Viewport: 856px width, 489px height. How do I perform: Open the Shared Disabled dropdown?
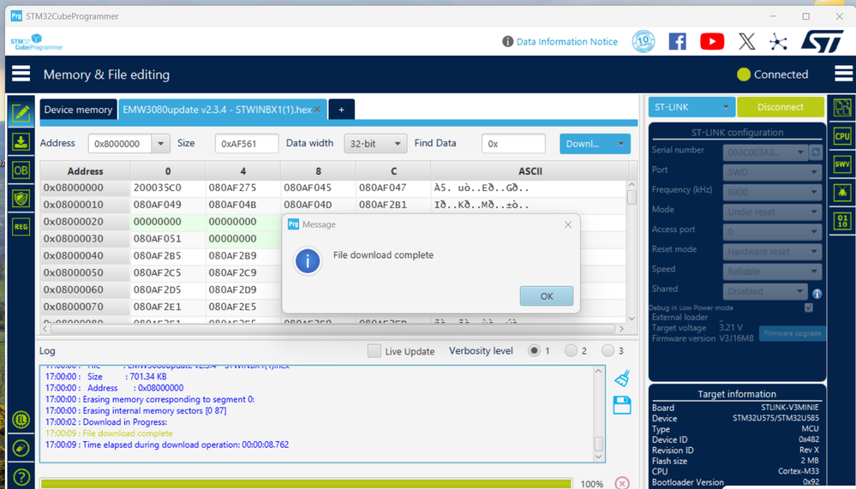coord(765,291)
